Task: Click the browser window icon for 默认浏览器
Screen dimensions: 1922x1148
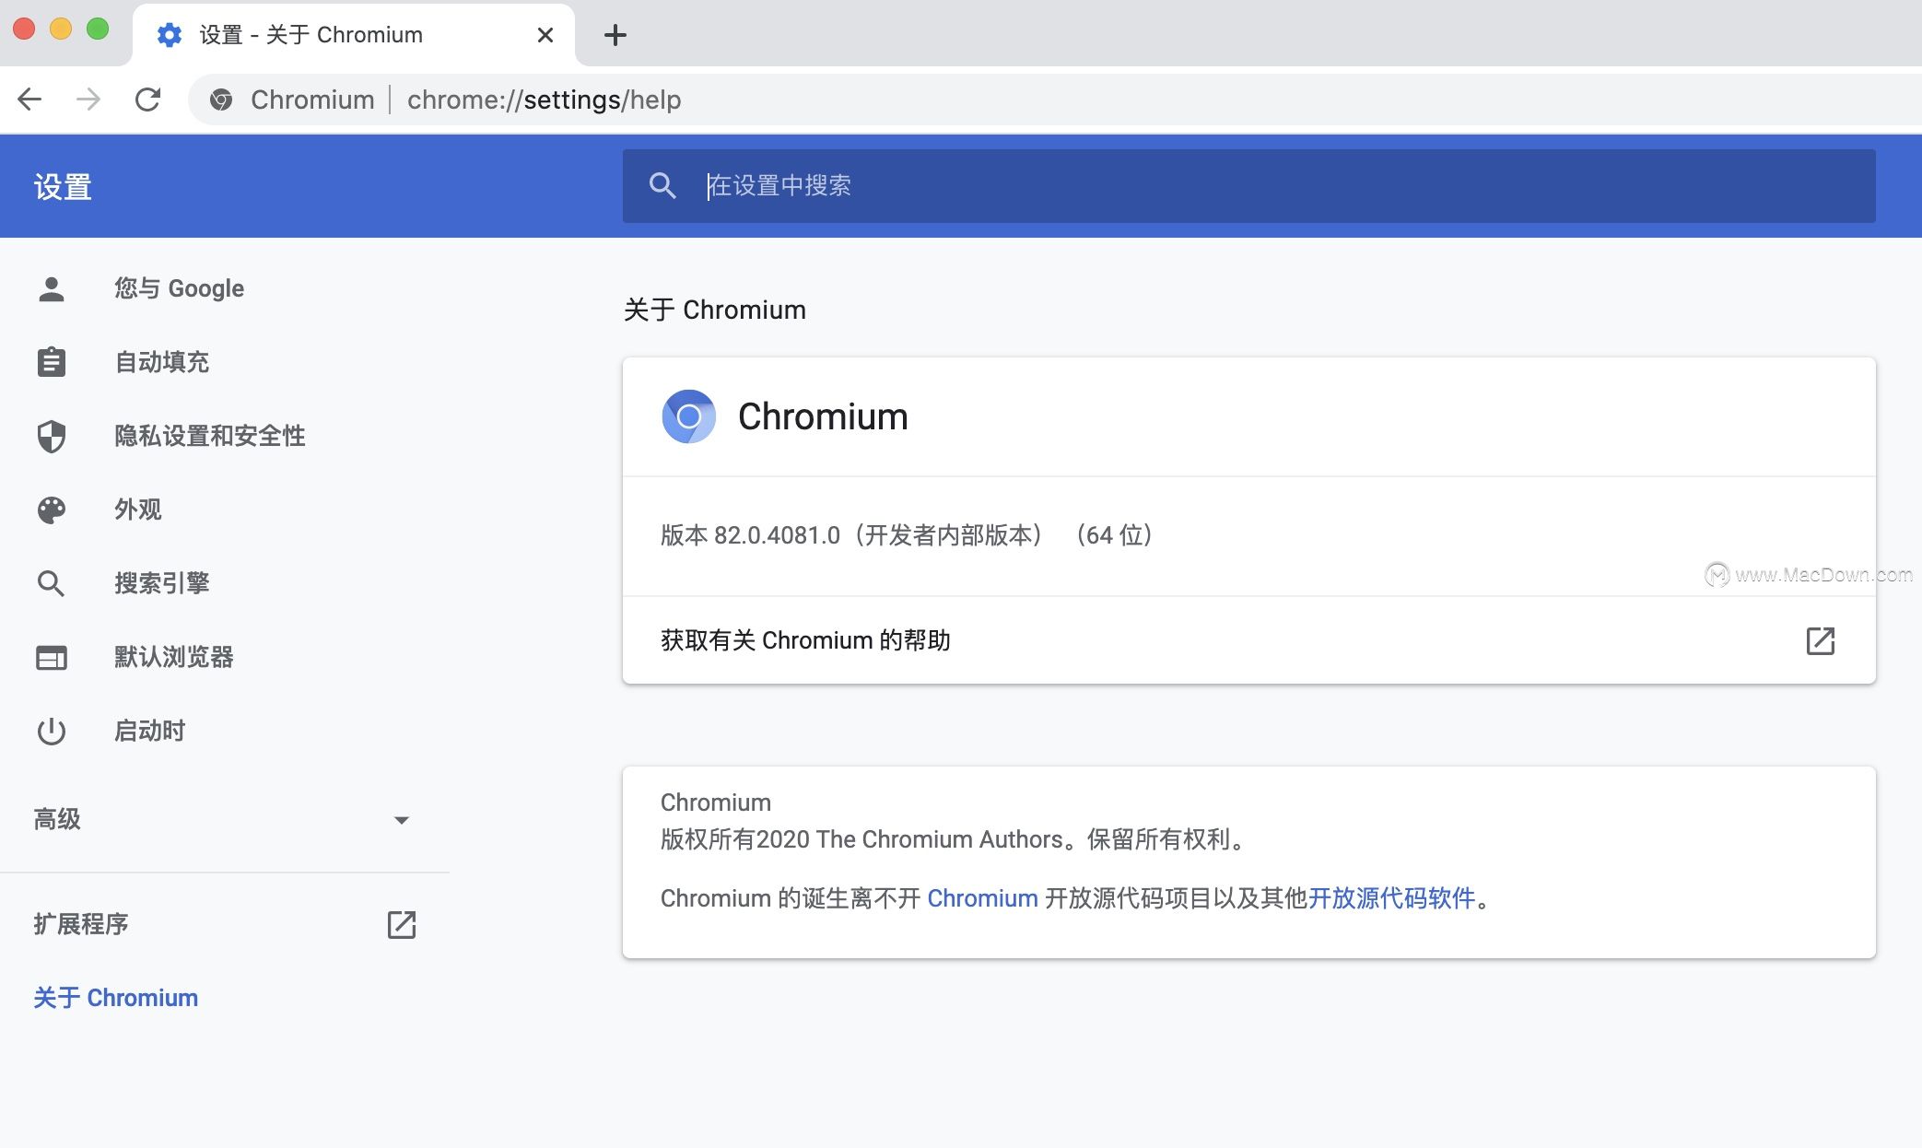Action: pos(52,657)
